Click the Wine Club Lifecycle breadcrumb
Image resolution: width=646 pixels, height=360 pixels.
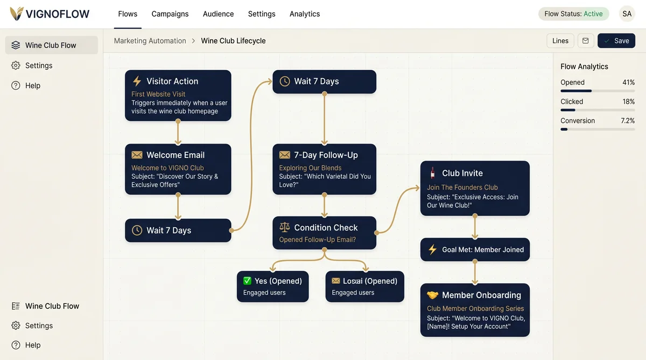pyautogui.click(x=233, y=41)
